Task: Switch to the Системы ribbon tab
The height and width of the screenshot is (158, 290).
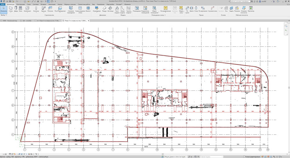Action: click(x=36, y=4)
